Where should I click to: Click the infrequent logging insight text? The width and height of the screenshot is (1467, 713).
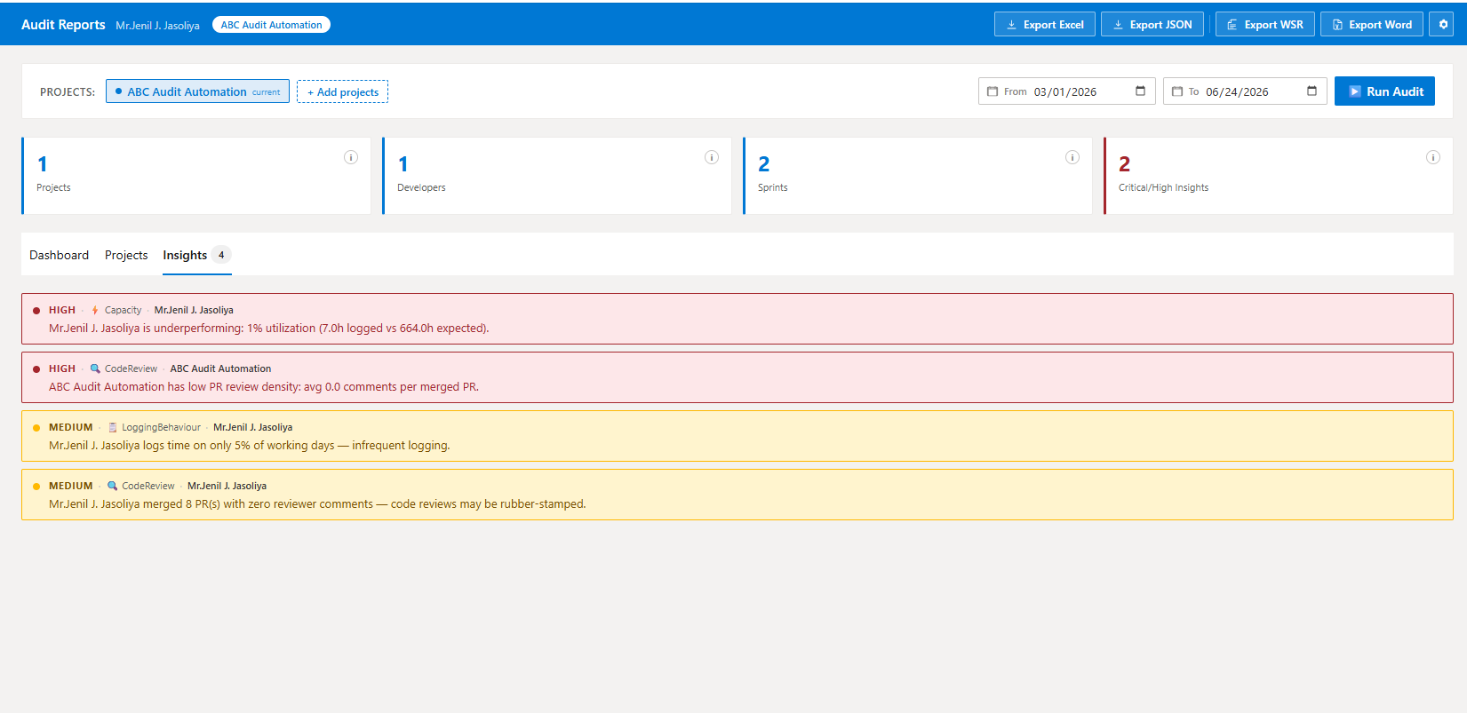[250, 446]
